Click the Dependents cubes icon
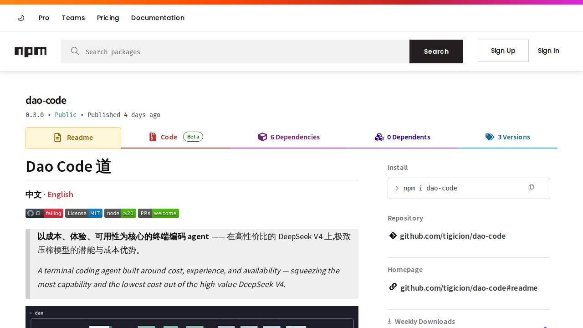Viewport: 583px width, 328px height. point(379,137)
